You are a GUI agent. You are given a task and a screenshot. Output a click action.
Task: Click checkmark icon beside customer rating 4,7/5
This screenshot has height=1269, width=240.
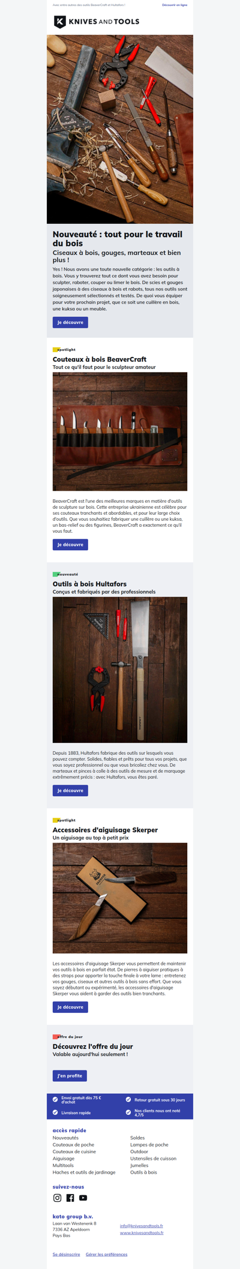[128, 1112]
